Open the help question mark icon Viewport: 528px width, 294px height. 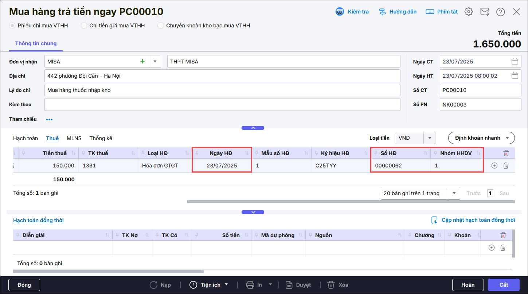(500, 12)
